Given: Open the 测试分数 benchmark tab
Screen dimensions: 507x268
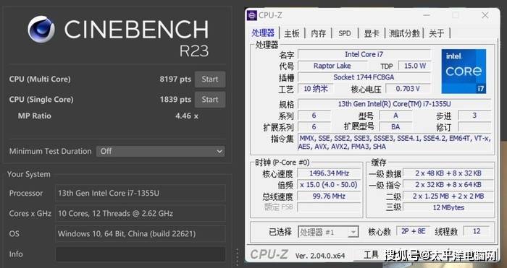Looking at the screenshot, I should pyautogui.click(x=404, y=33).
